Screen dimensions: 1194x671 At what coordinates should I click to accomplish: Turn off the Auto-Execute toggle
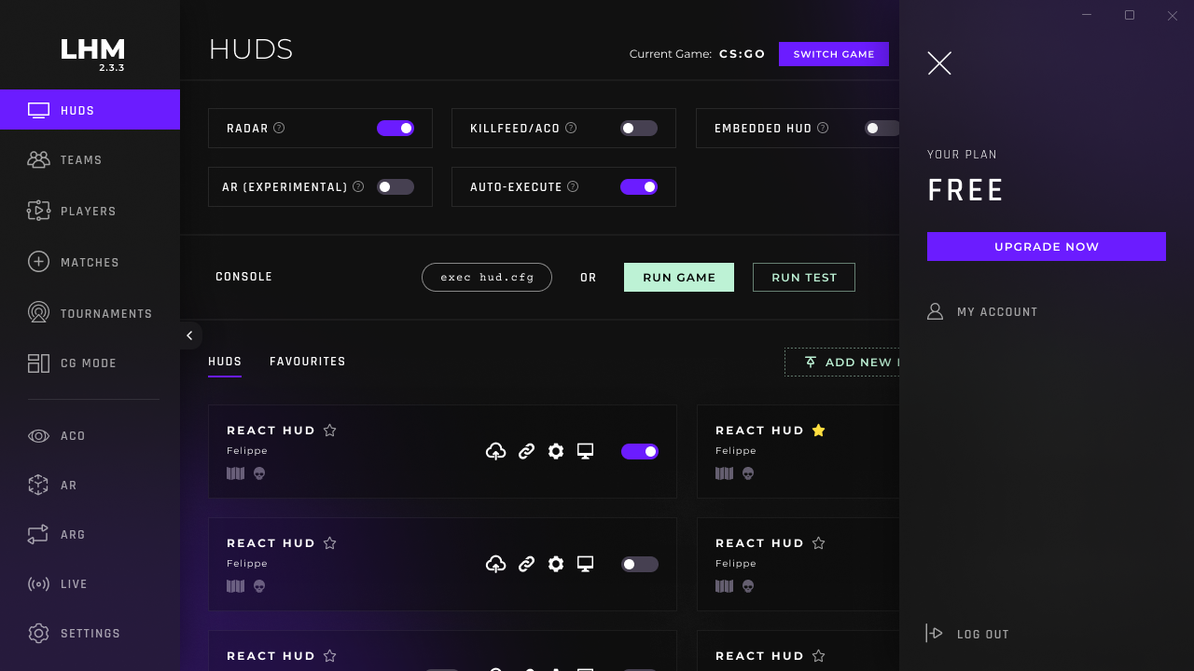pyautogui.click(x=639, y=187)
